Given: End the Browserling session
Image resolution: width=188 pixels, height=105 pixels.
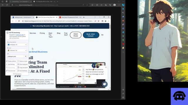Looking at the screenshot, I should point(17,74).
